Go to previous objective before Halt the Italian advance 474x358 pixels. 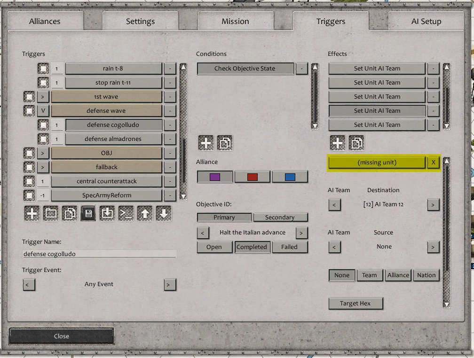click(x=203, y=233)
